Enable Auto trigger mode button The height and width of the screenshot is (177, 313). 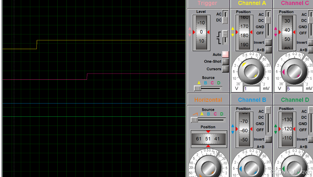225,54
